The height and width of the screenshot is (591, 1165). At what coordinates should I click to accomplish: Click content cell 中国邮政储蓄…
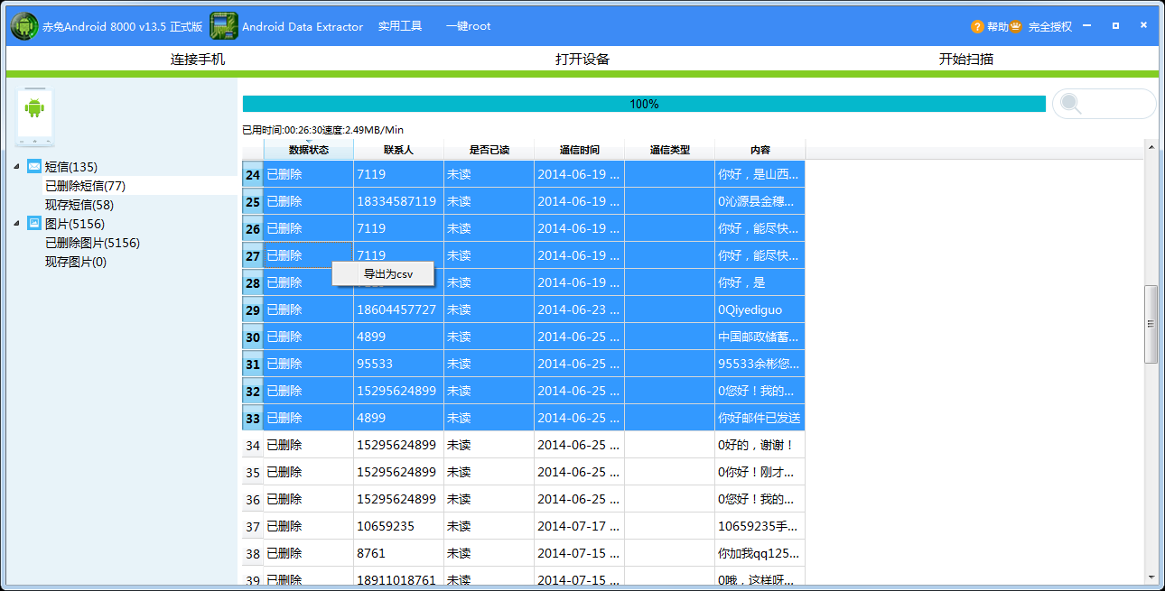760,337
